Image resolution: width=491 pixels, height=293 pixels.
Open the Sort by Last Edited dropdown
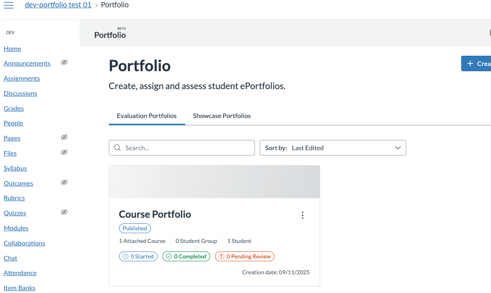pos(332,148)
